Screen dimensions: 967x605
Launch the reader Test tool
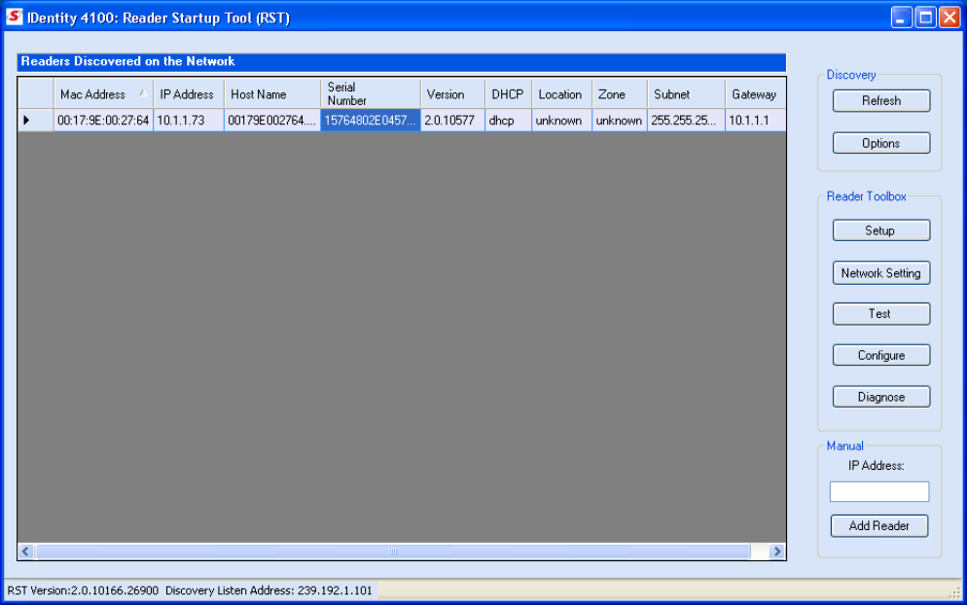(x=880, y=313)
